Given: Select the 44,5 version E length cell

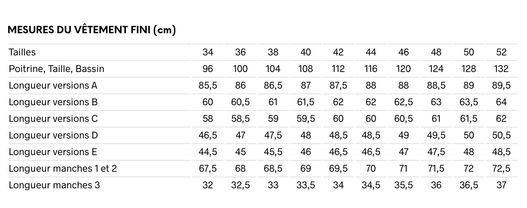Looking at the screenshot, I should [208, 152].
